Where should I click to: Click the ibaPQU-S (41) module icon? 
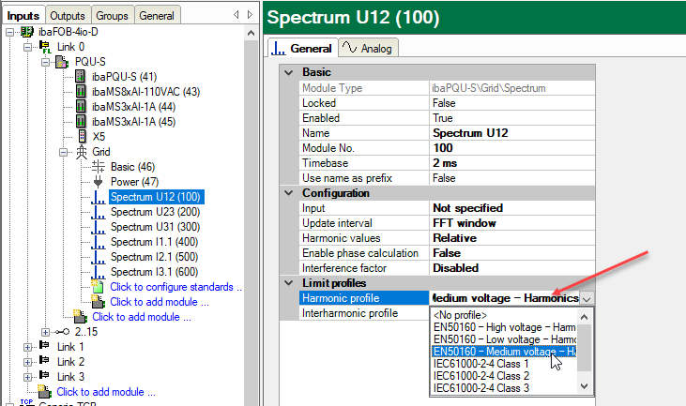tap(81, 77)
